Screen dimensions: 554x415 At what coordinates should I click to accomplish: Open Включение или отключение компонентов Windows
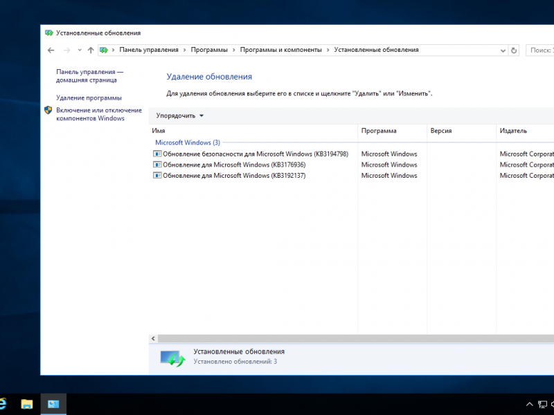(x=99, y=114)
